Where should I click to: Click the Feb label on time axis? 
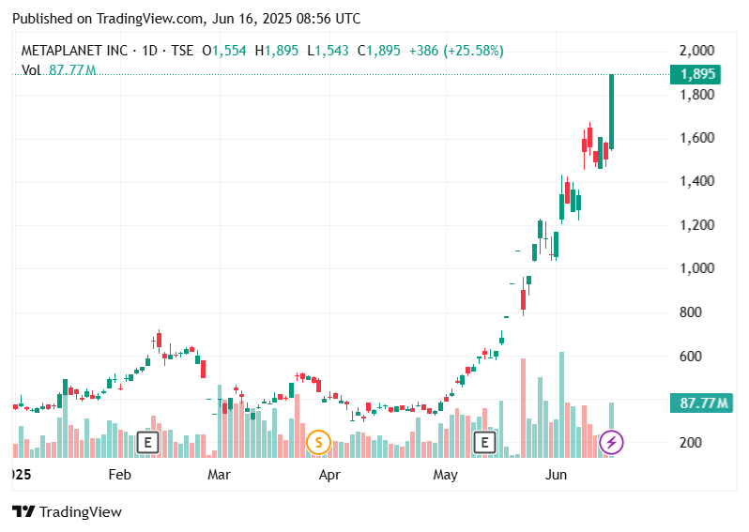119,475
